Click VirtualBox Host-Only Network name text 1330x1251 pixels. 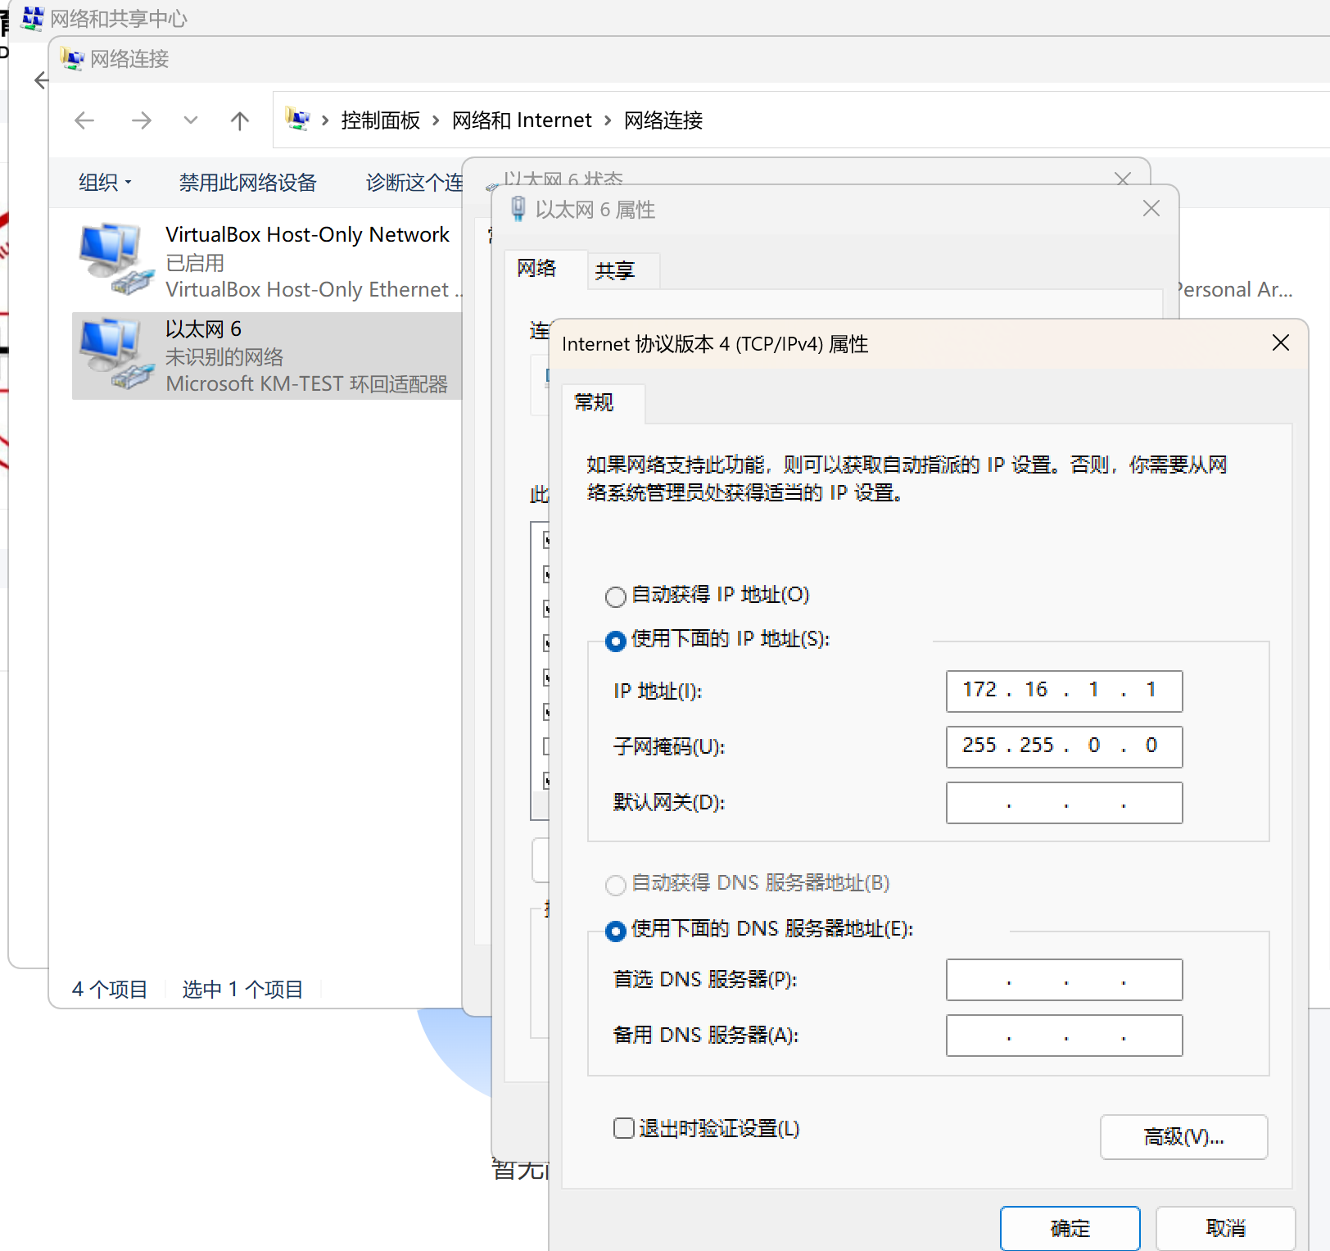click(307, 235)
